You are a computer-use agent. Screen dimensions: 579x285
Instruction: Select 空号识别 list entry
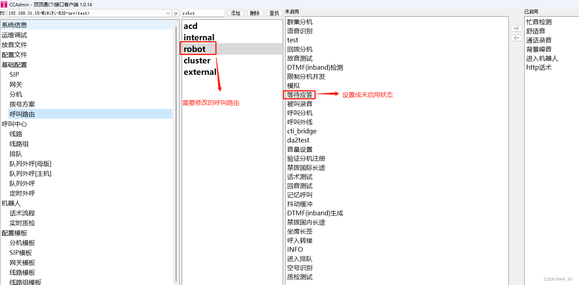(x=300, y=268)
